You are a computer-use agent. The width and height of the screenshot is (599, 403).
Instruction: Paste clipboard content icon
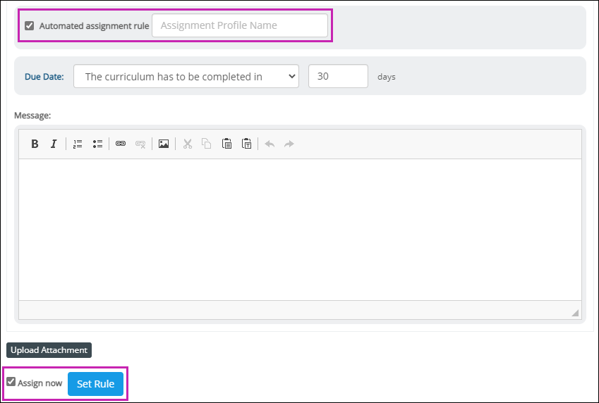click(x=226, y=144)
